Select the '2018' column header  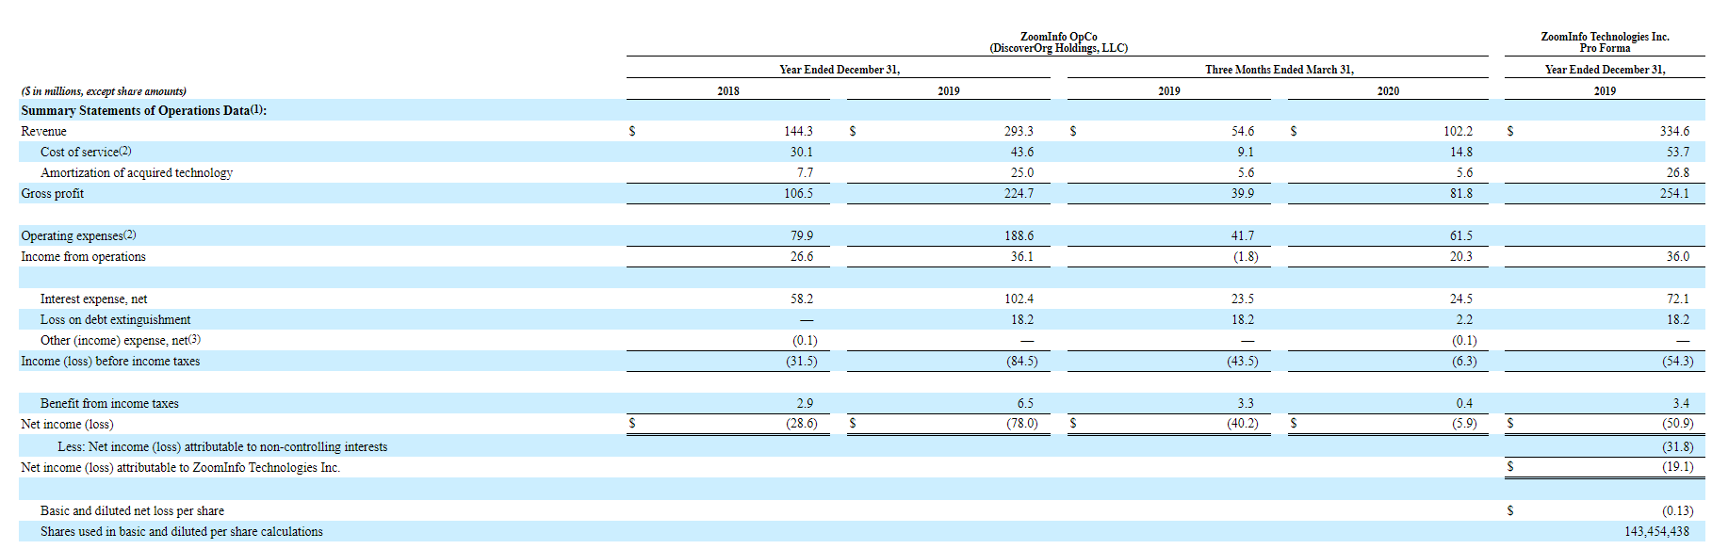(x=727, y=91)
